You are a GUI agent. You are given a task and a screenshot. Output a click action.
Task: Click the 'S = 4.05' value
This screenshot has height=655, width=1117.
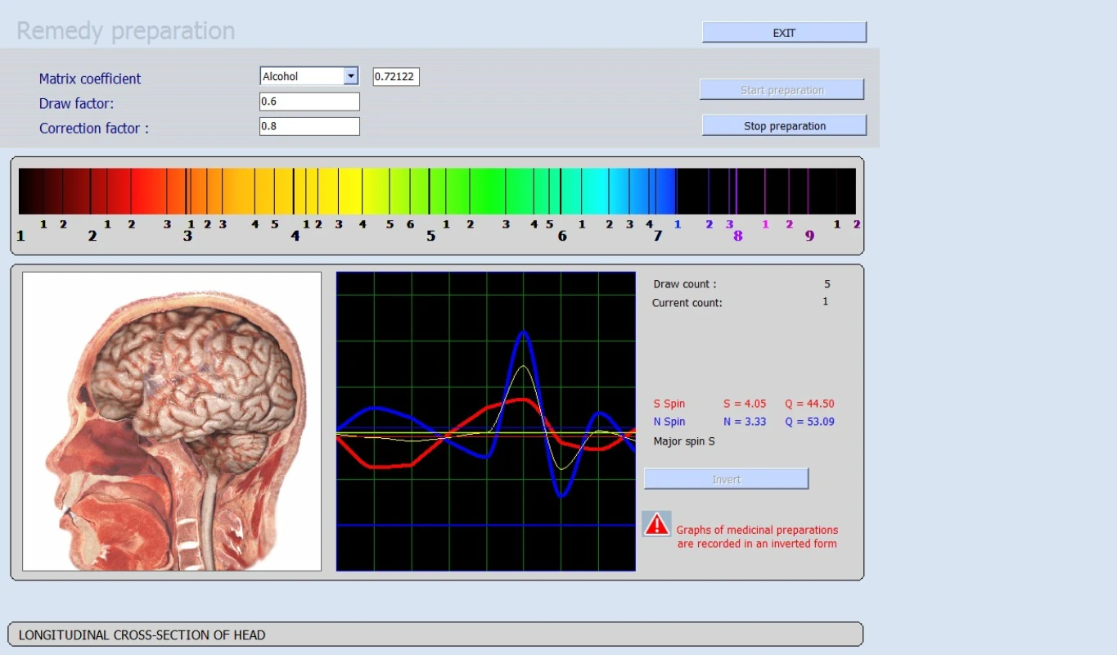[x=745, y=404]
